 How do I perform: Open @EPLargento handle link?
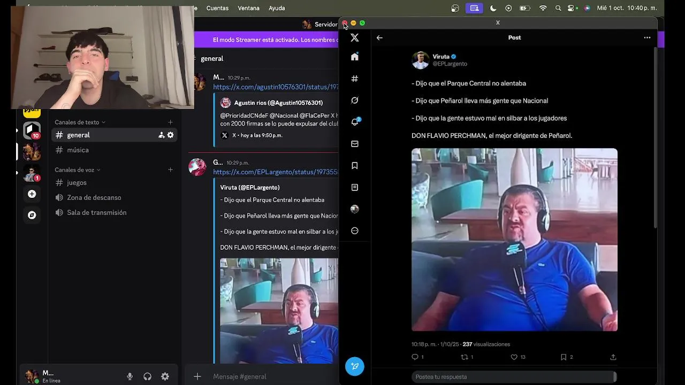pos(450,64)
